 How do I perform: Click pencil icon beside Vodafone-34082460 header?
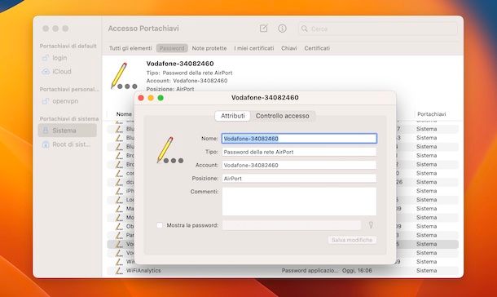[124, 76]
